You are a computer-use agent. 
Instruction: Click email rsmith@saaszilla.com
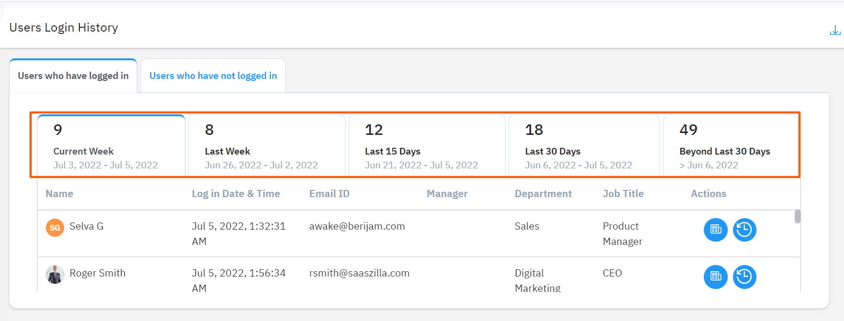click(359, 273)
